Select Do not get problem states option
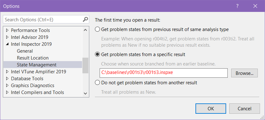This screenshot has height=120, width=265. [97, 83]
